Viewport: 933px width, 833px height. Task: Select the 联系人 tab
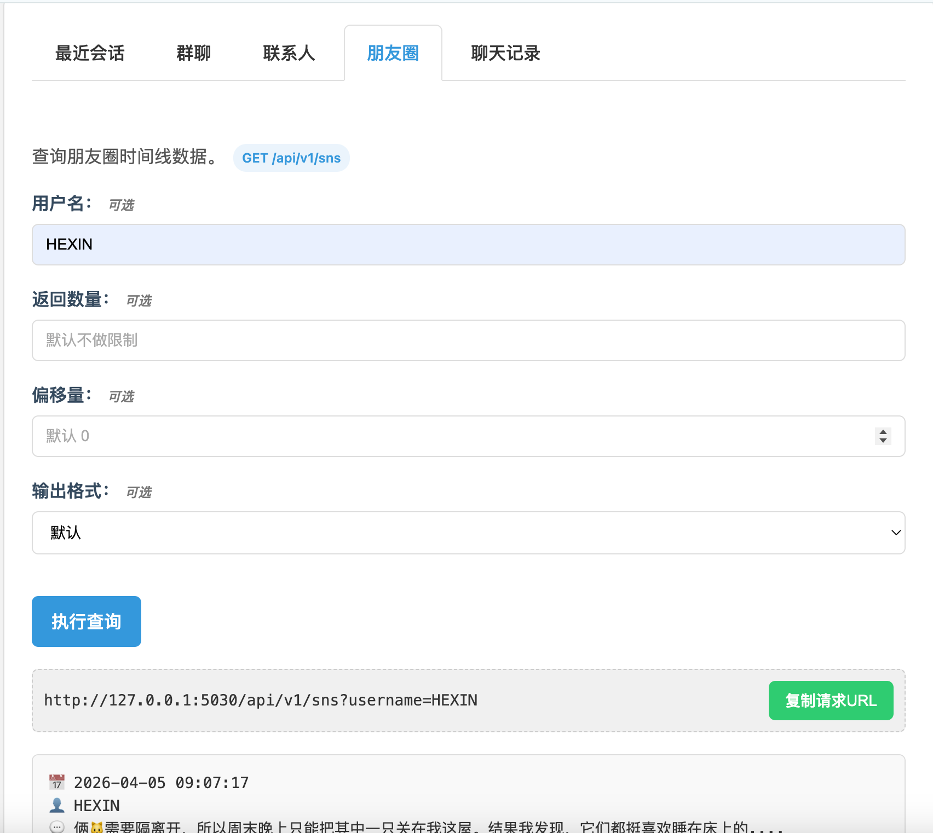(x=289, y=53)
